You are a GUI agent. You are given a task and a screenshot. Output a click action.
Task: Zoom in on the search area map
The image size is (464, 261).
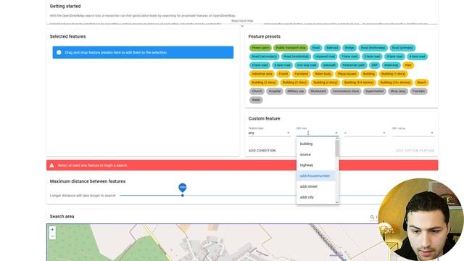click(52, 229)
